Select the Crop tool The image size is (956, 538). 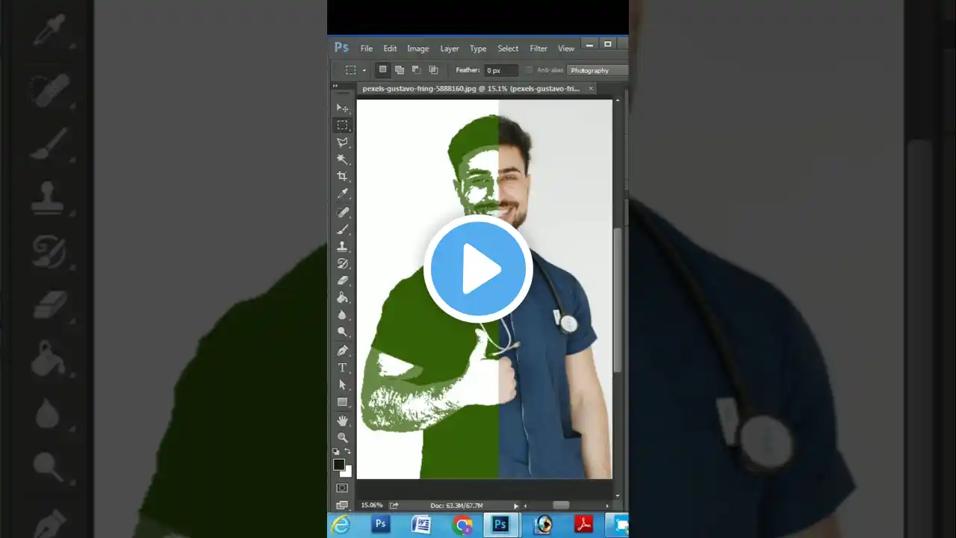(x=342, y=176)
